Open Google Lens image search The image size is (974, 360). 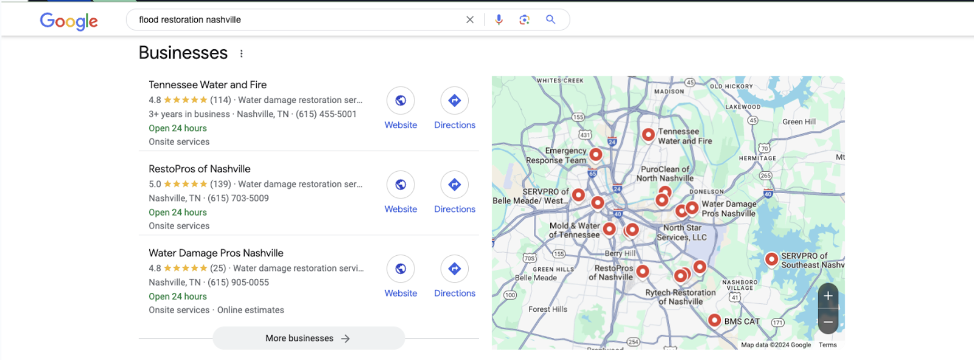524,19
